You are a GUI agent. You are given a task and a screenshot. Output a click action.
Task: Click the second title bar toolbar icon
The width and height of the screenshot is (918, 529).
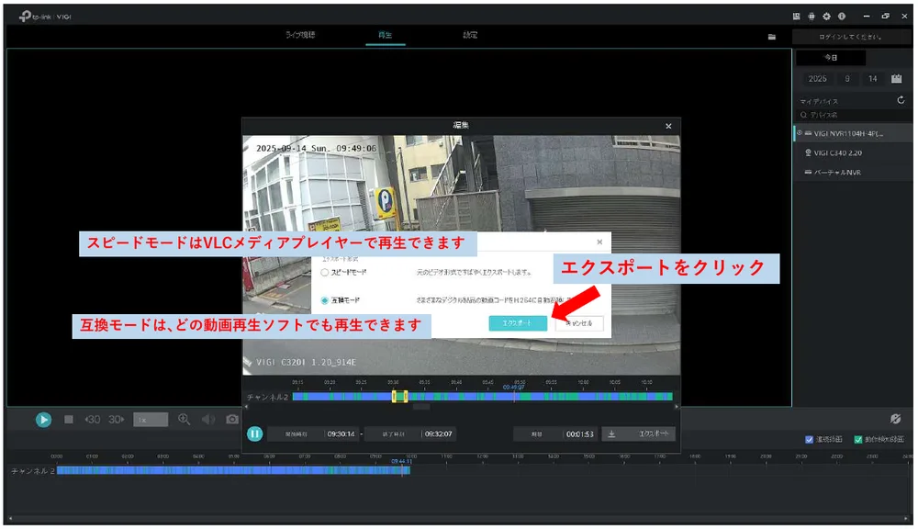812,17
